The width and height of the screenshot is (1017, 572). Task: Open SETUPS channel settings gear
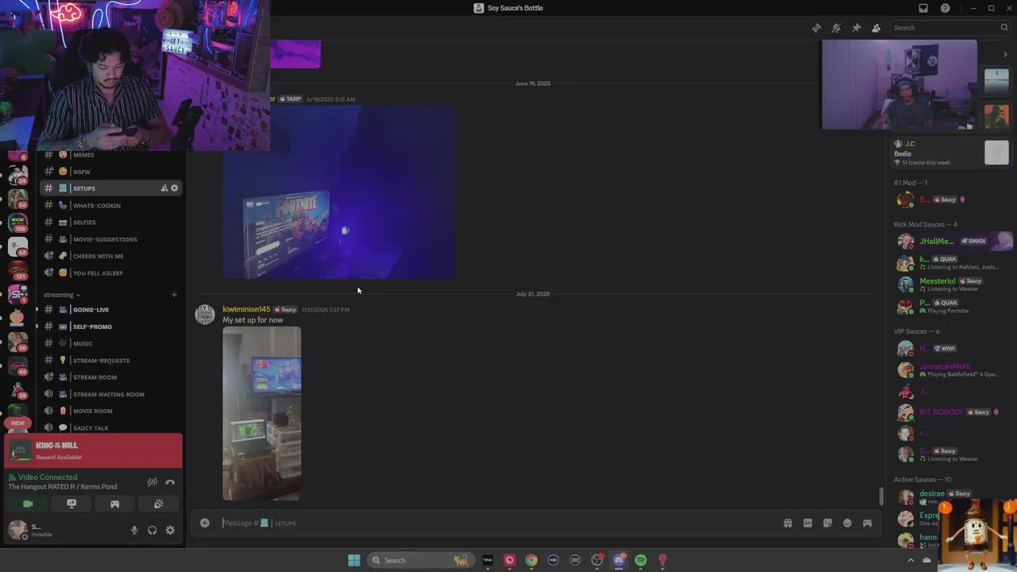tap(175, 188)
